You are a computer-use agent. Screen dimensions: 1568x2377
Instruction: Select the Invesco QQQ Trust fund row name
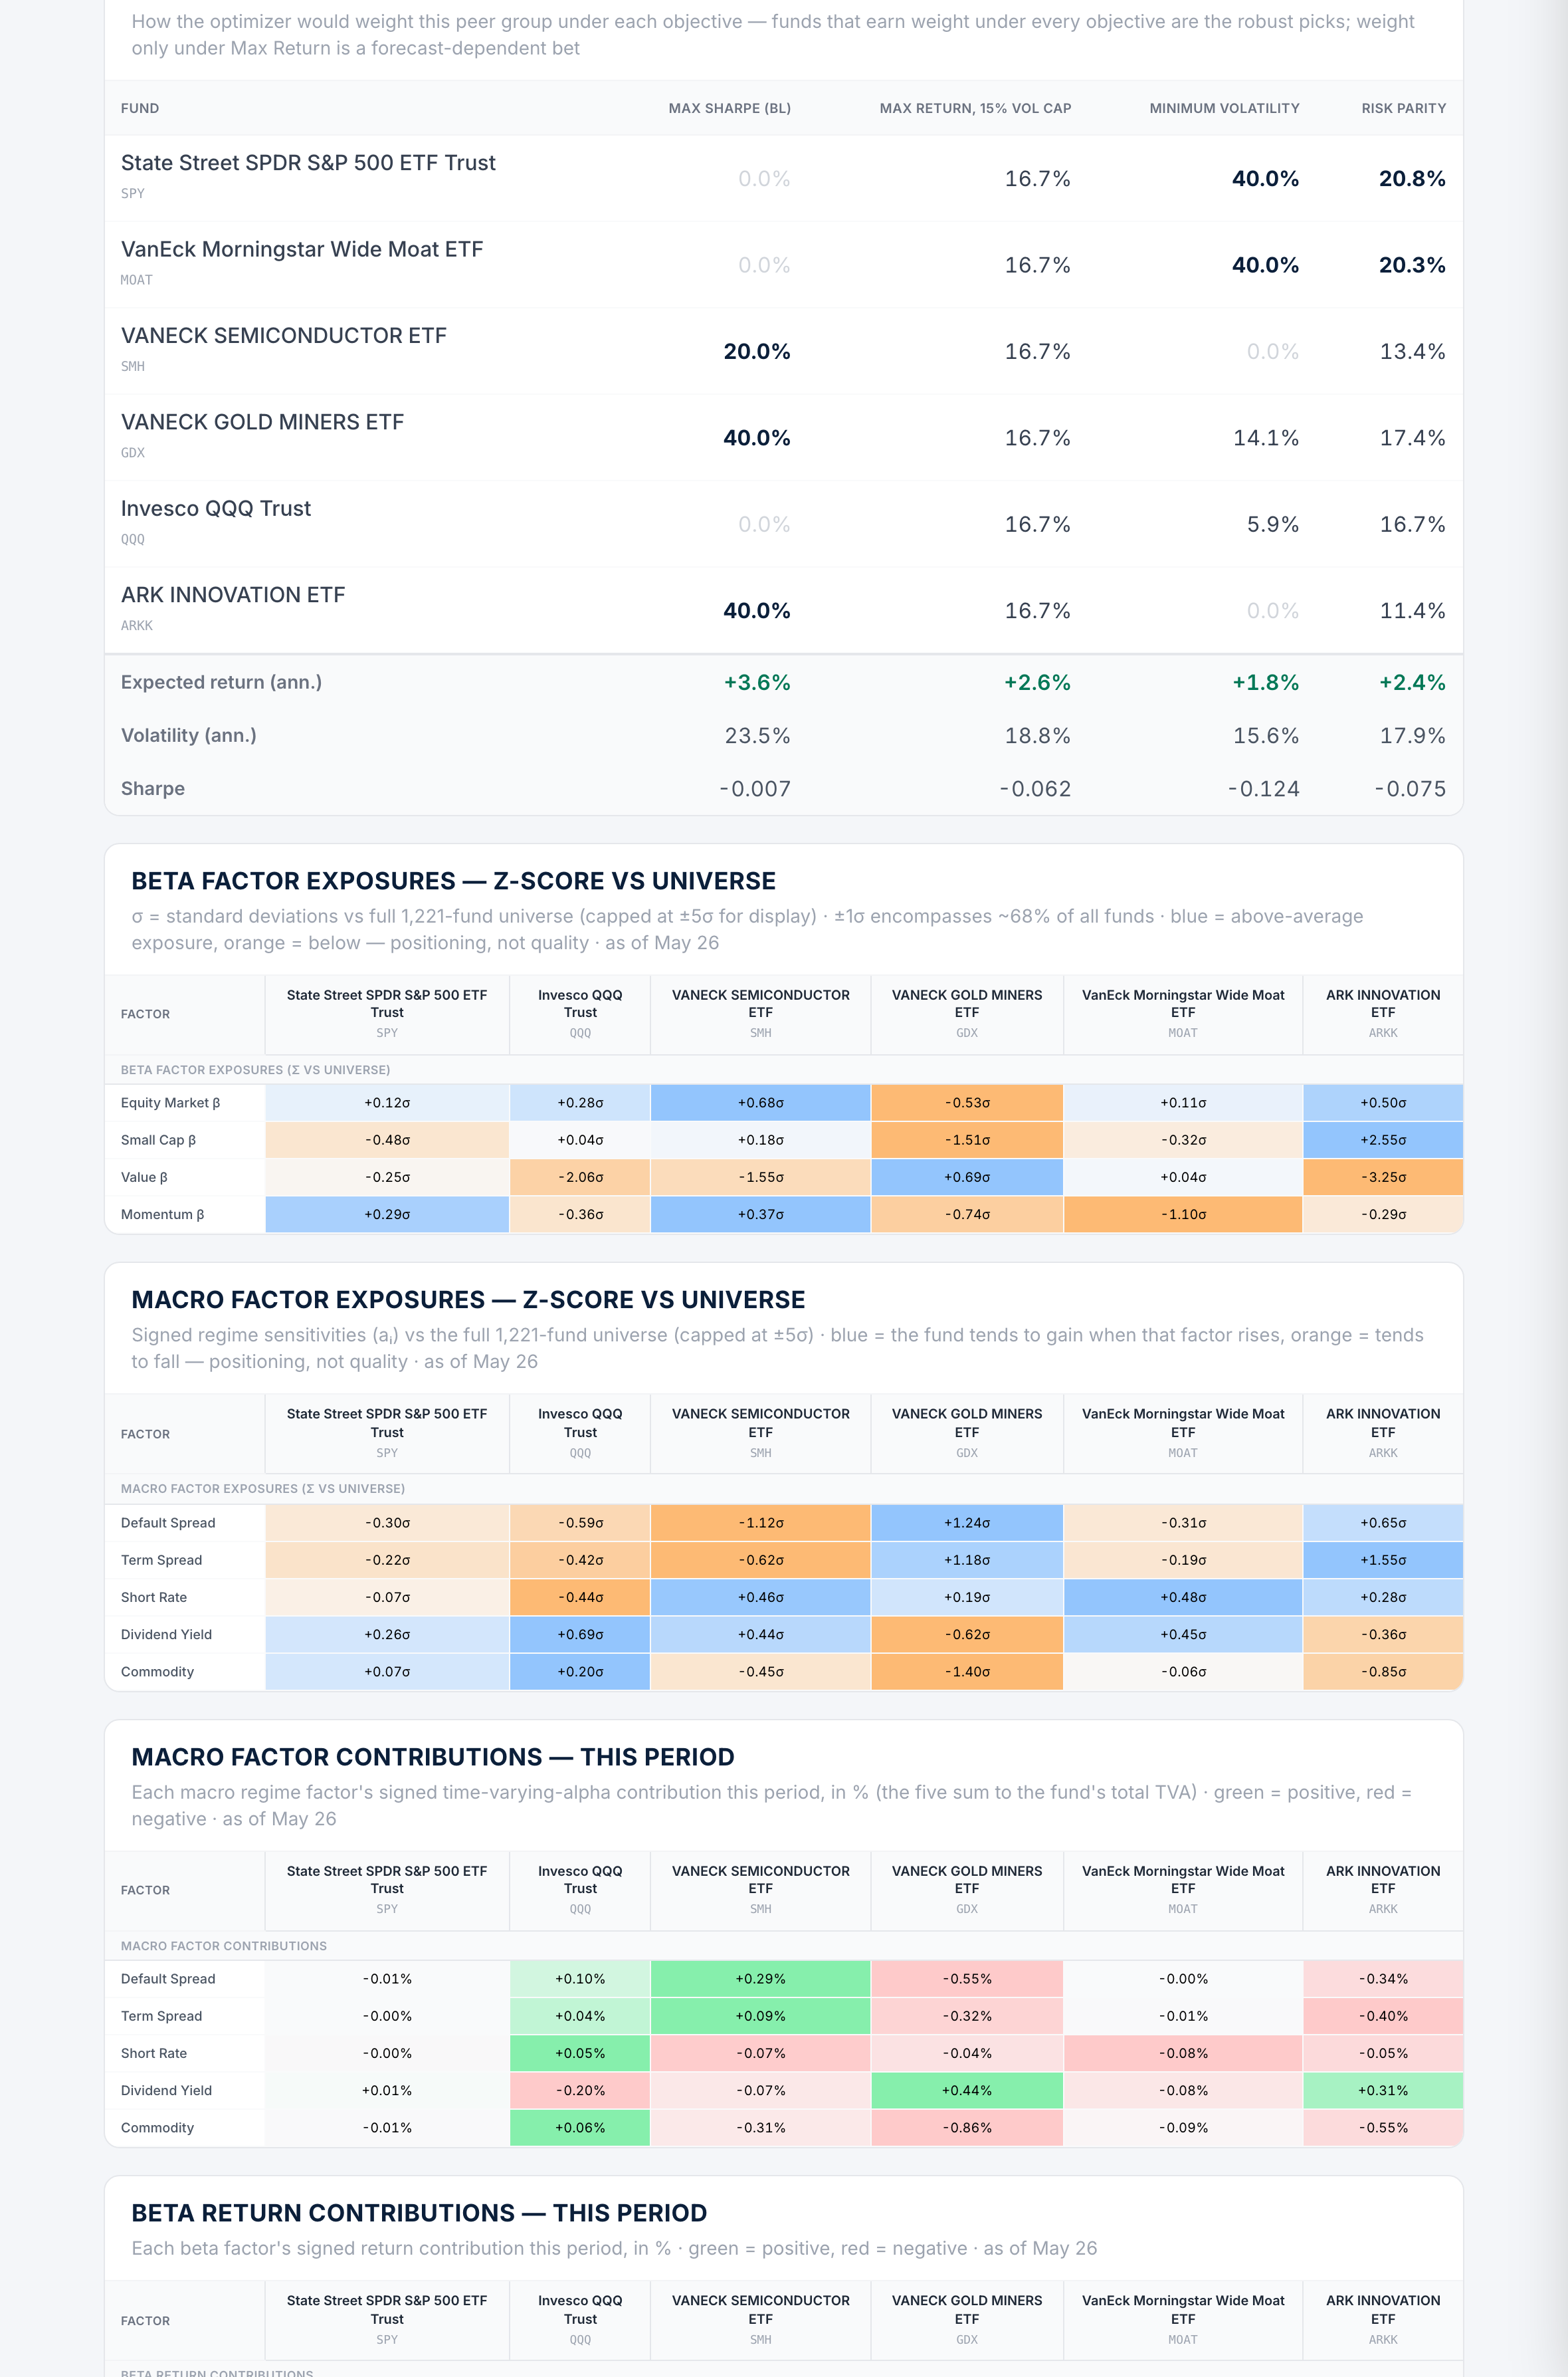click(x=216, y=509)
